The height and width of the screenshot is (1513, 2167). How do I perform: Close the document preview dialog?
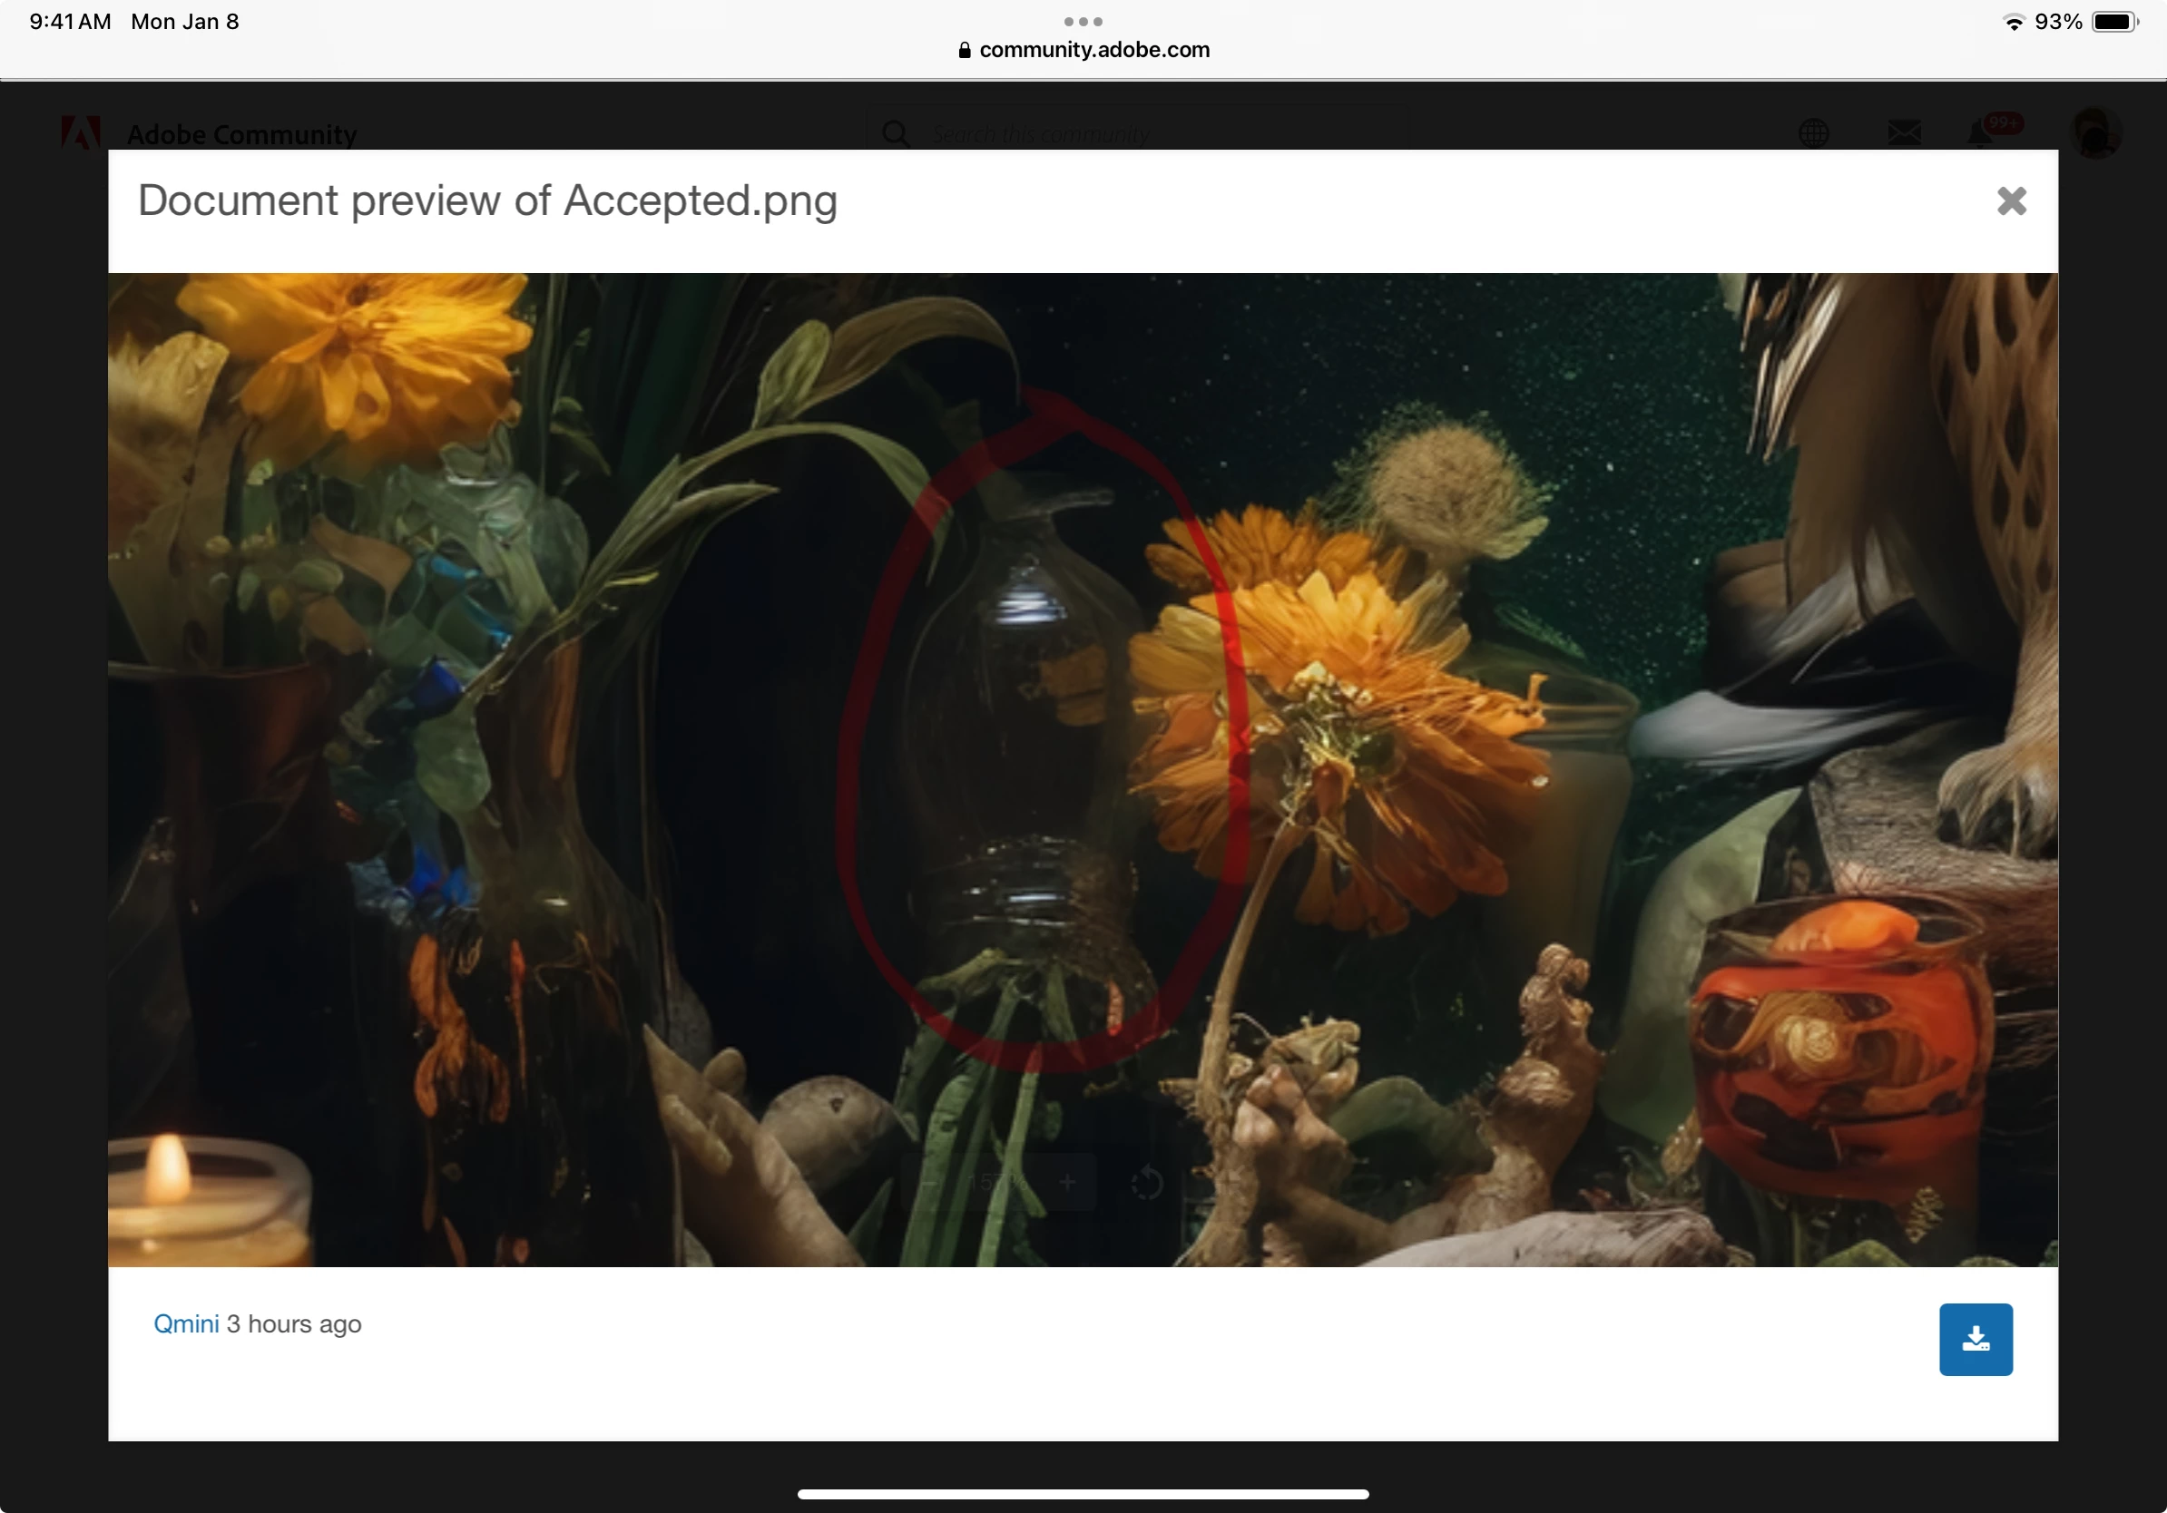click(x=2010, y=200)
